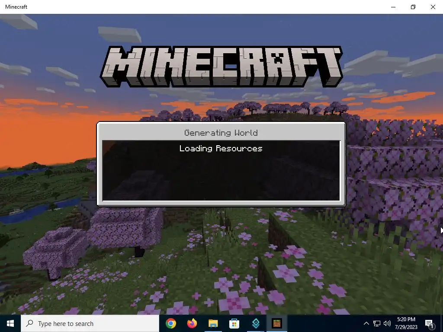Select the Minecraft taskbar icon

[276, 323]
